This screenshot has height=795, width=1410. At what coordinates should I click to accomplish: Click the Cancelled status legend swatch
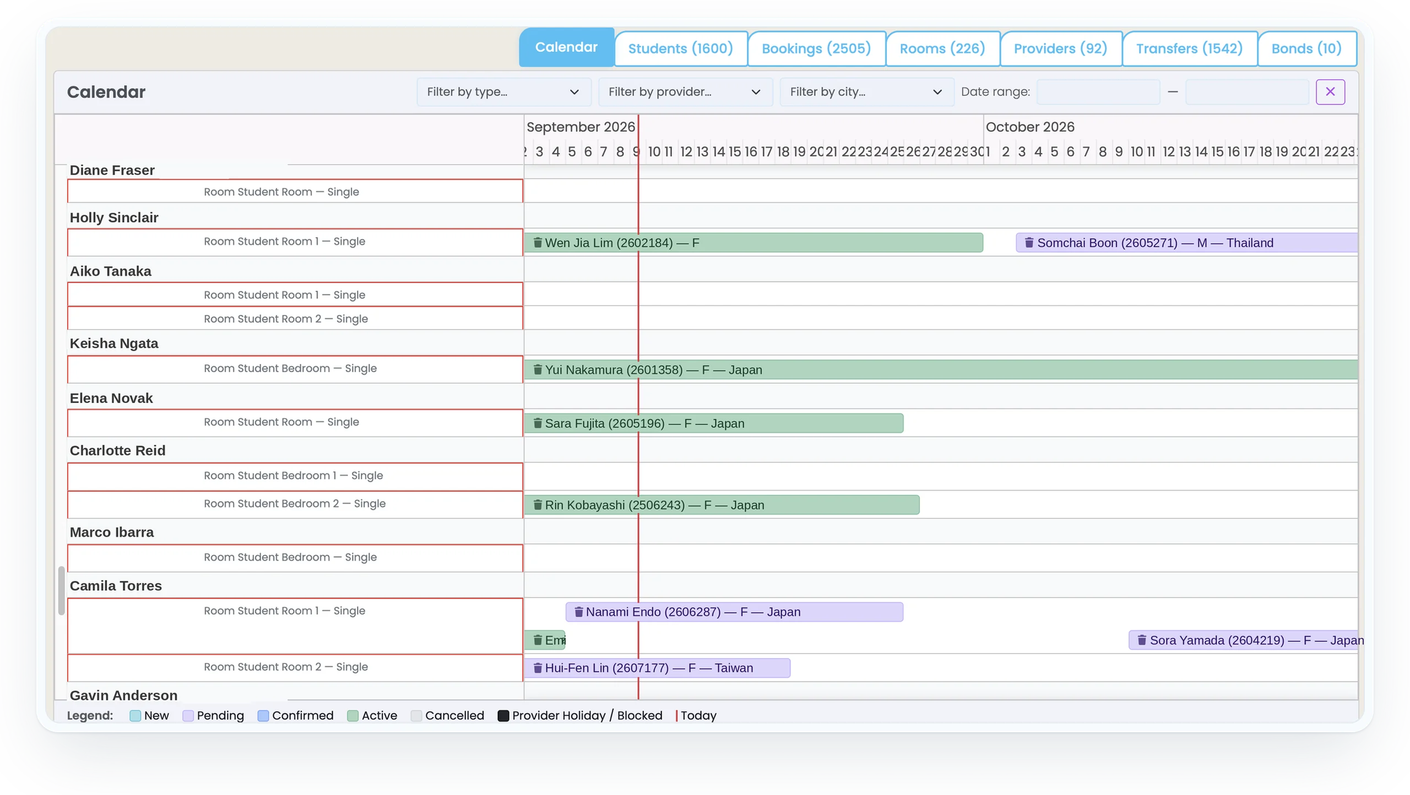pos(416,715)
